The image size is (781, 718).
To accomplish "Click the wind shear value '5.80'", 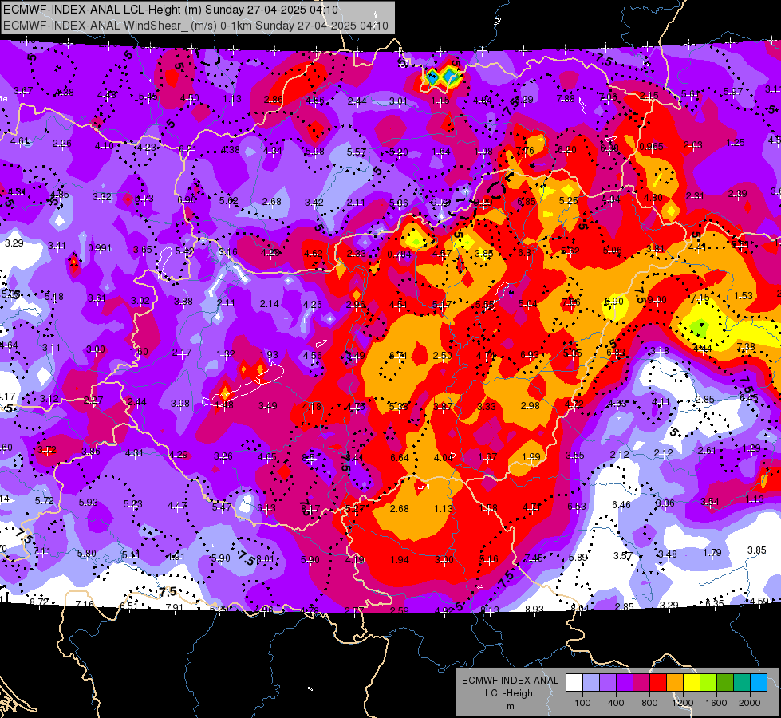I will coord(87,553).
